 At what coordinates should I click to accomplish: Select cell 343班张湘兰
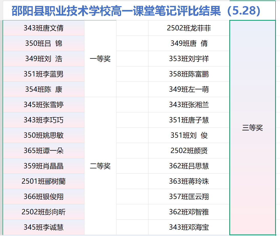(189, 105)
